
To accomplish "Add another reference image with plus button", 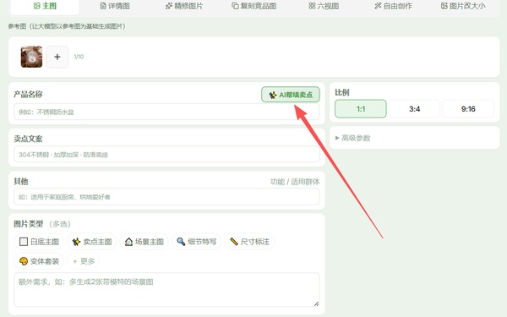I will tap(57, 57).
